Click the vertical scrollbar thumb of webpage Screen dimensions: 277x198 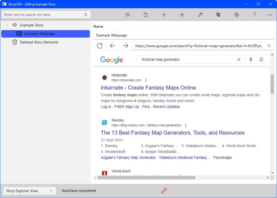coord(272,84)
